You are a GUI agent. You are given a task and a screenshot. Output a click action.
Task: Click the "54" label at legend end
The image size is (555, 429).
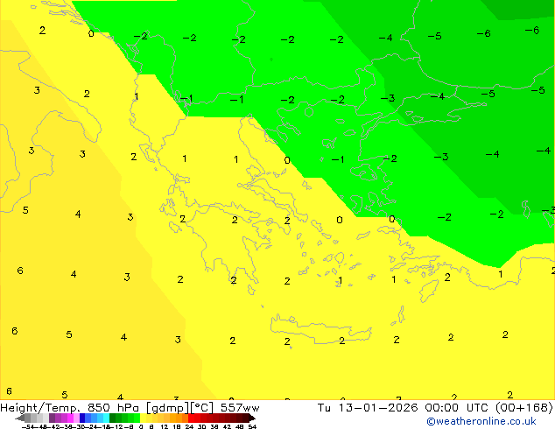pyautogui.click(x=252, y=426)
